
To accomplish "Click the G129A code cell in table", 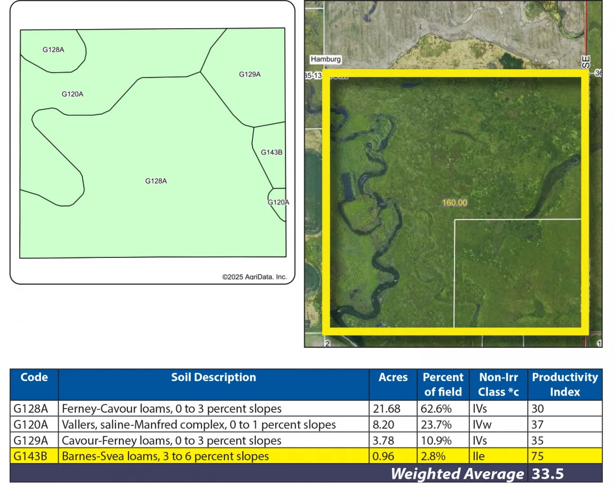I will point(31,441).
